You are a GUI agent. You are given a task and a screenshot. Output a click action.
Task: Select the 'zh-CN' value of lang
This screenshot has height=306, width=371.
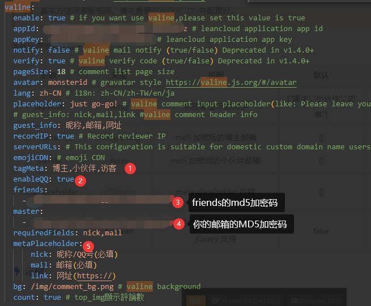point(50,93)
